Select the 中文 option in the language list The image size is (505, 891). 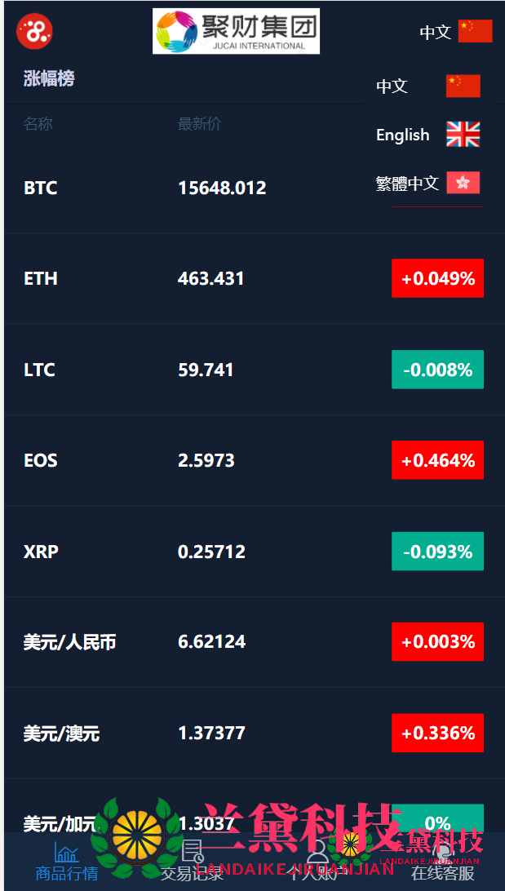pyautogui.click(x=392, y=86)
